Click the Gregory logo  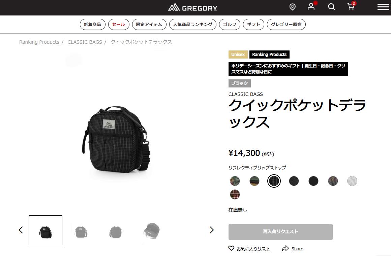click(192, 7)
